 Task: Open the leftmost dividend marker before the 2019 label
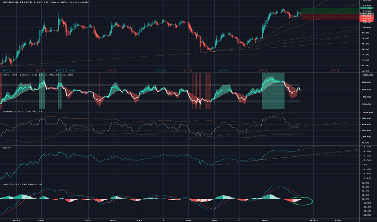click(7, 70)
